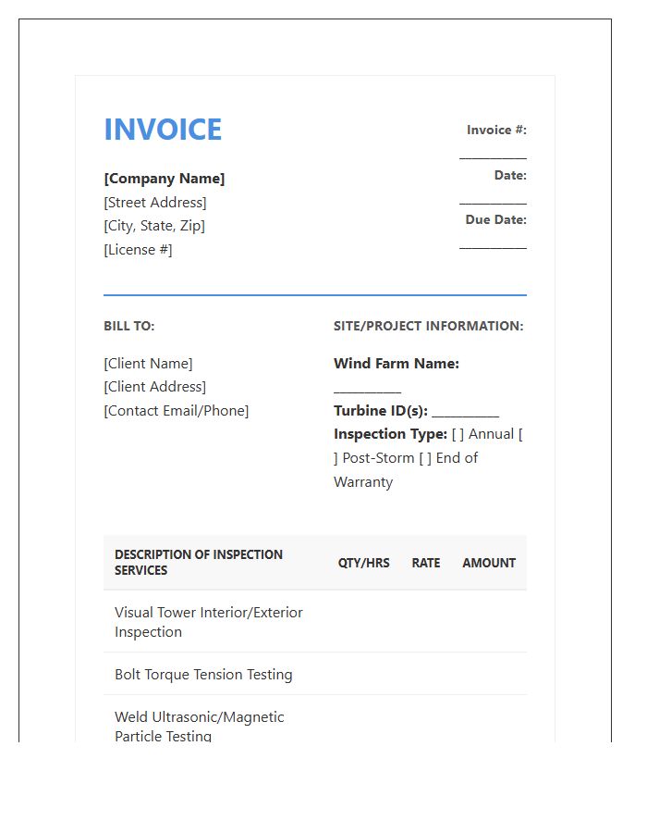Select the [License #] placeholder
Image resolution: width=647 pixels, height=833 pixels.
point(138,250)
